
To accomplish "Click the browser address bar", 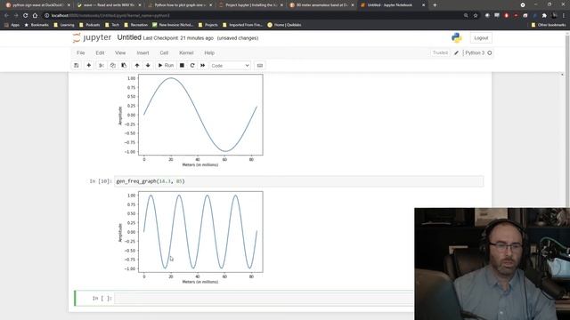I will pyautogui.click(x=255, y=16).
